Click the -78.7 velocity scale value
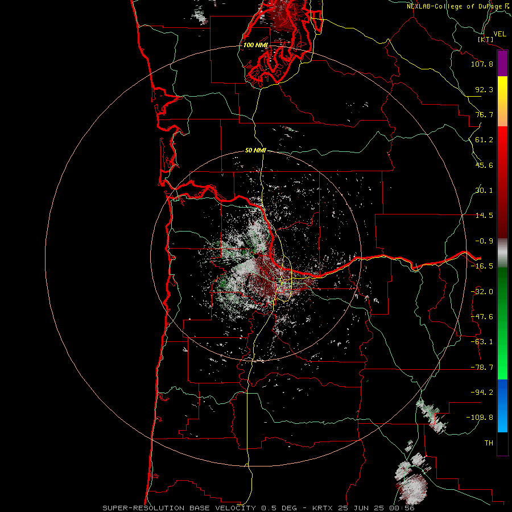 click(x=482, y=368)
